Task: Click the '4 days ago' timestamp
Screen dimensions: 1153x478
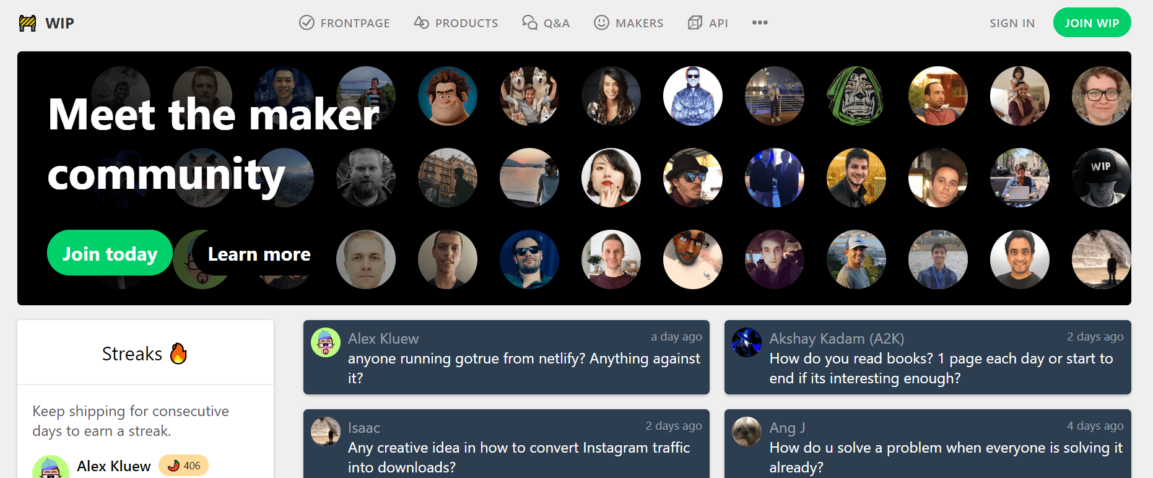Action: 1095,426
